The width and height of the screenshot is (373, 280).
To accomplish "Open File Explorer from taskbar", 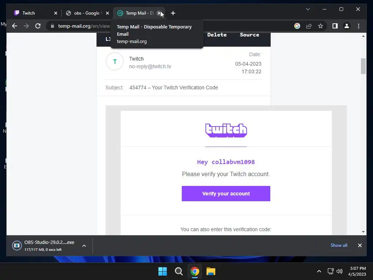I will pyautogui.click(x=211, y=271).
